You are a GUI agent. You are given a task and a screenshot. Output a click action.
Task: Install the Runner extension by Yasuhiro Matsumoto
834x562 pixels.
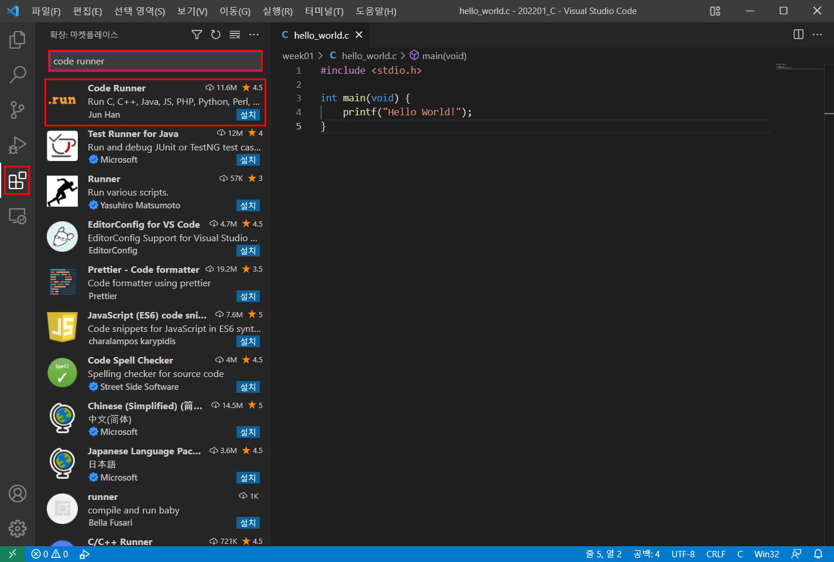248,205
